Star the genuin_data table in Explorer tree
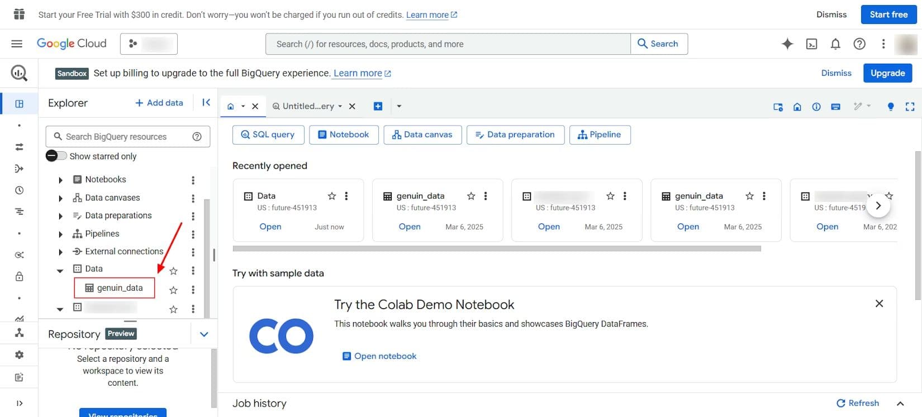This screenshot has height=417, width=922. 173,290
